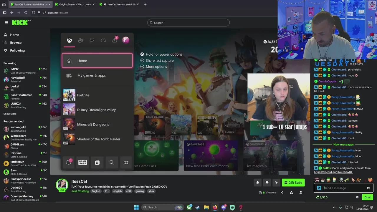This screenshot has width=377, height=212.
Task: Select My games & apps in guide
Action: point(97,75)
